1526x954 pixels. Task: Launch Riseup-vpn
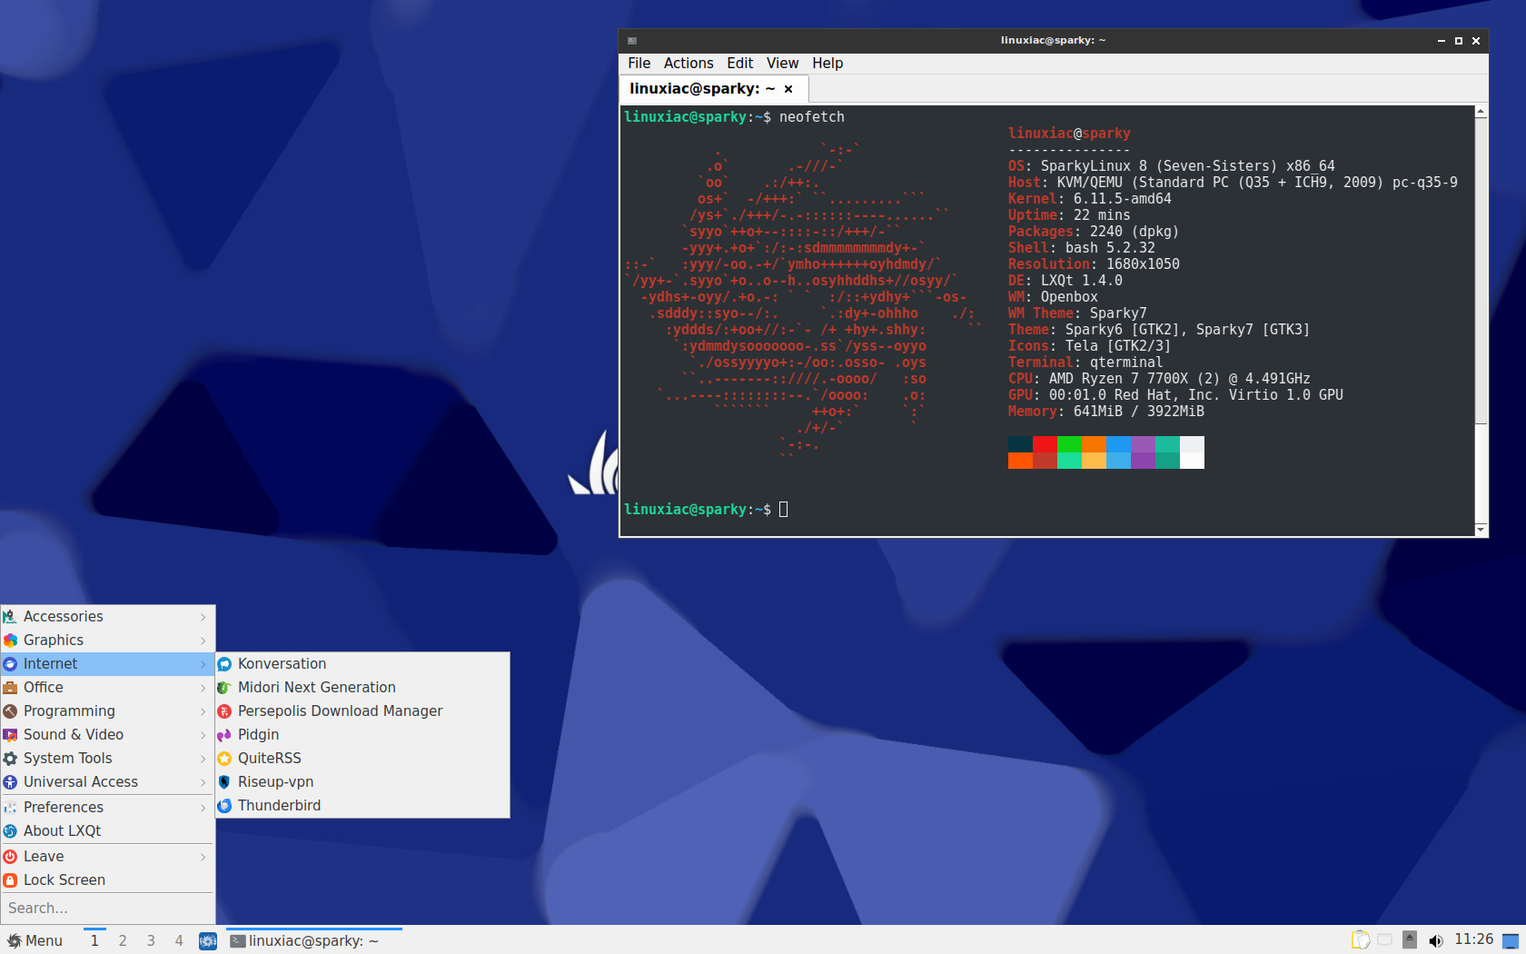pos(362,782)
